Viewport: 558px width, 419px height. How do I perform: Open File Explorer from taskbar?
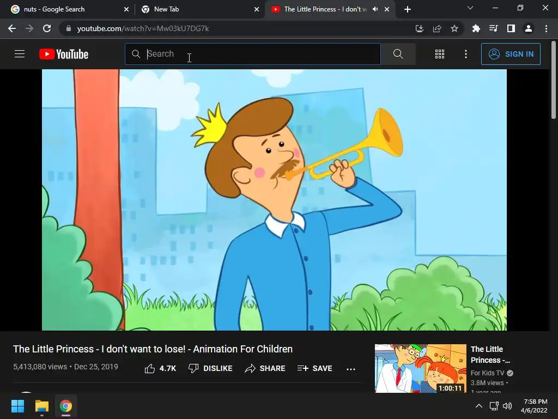click(41, 406)
